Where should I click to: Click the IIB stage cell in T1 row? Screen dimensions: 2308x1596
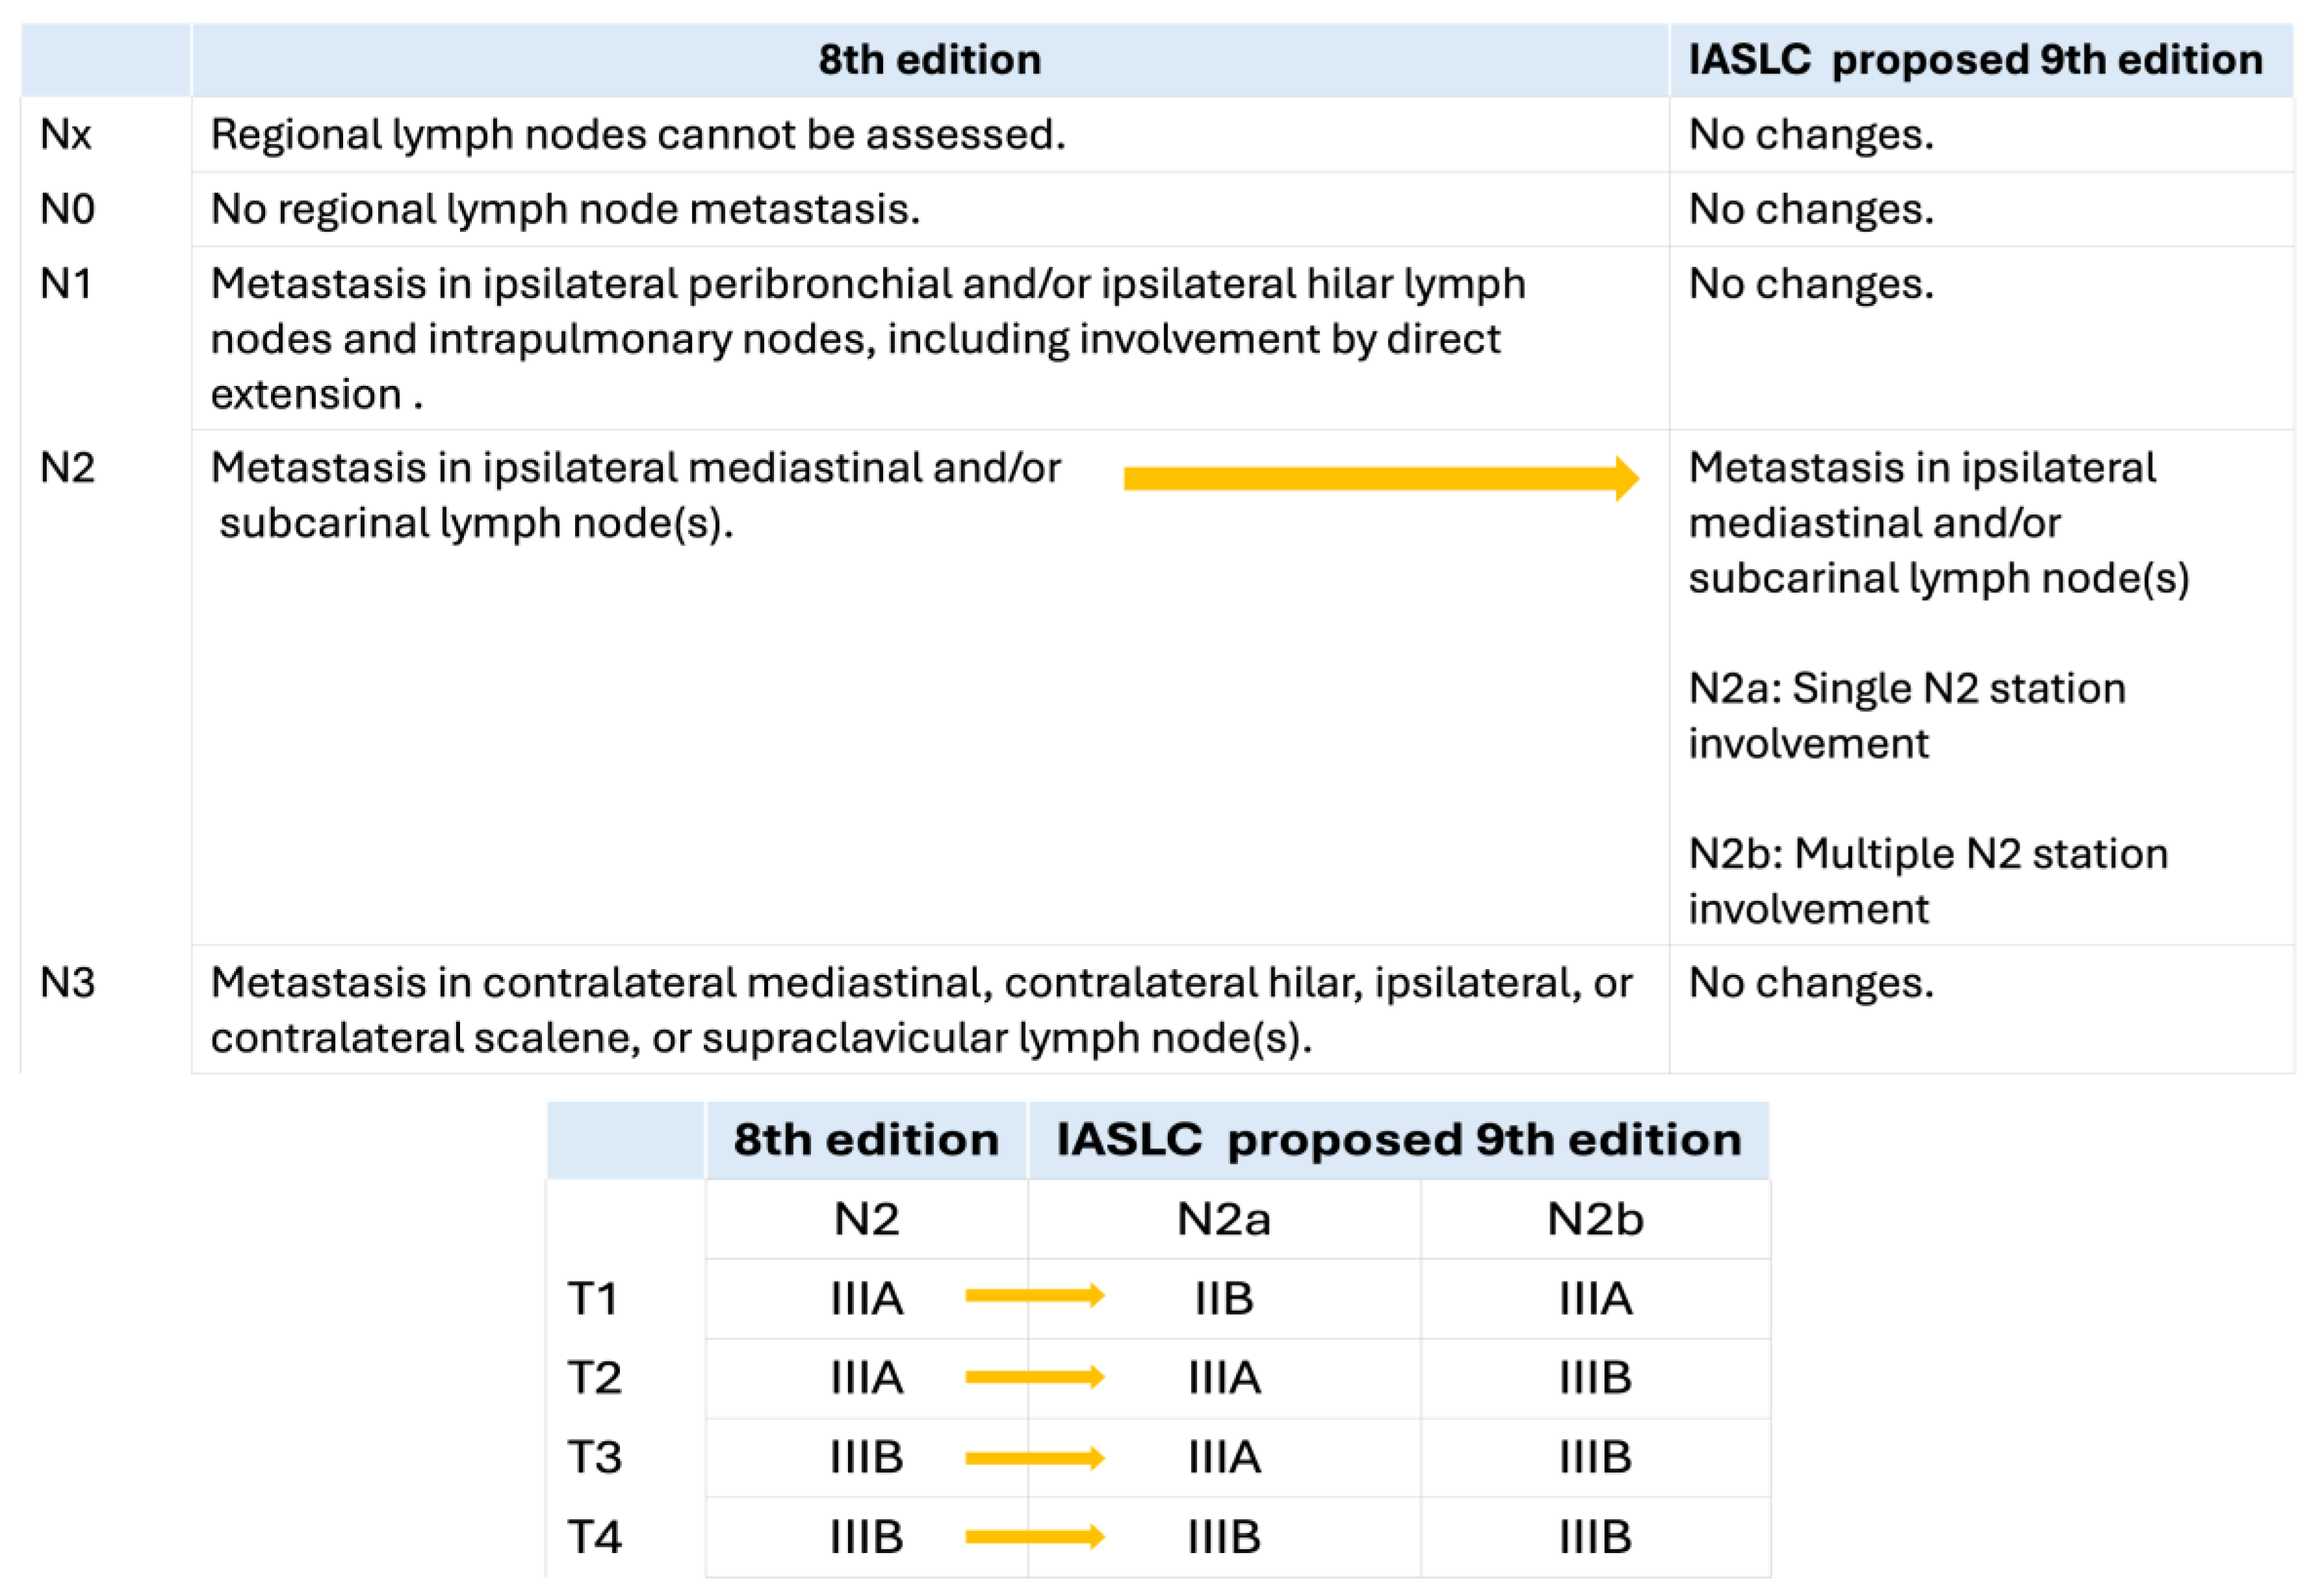point(1223,1298)
